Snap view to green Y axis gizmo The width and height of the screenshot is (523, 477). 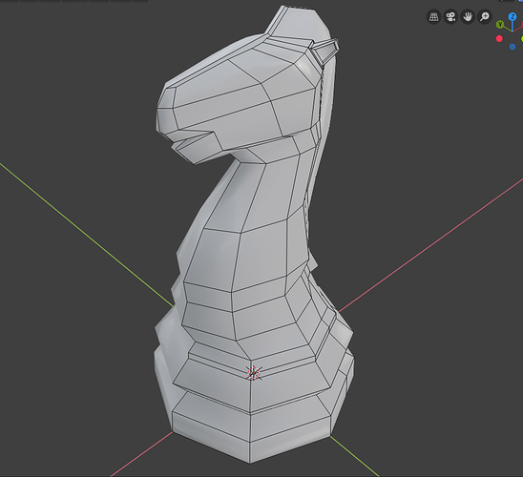(x=500, y=25)
